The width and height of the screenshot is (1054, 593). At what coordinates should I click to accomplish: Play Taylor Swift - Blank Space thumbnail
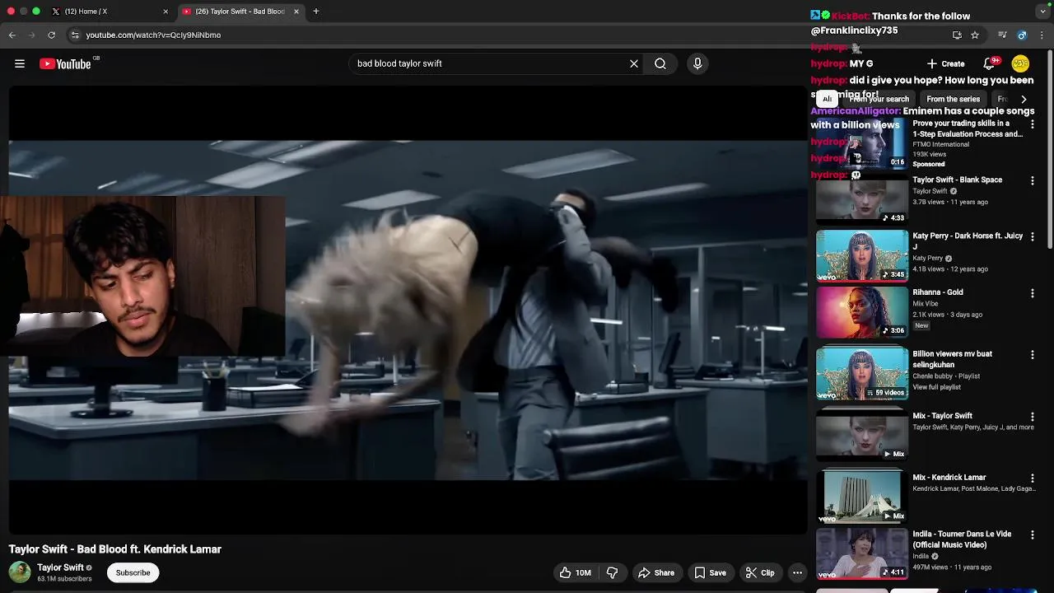pyautogui.click(x=861, y=199)
